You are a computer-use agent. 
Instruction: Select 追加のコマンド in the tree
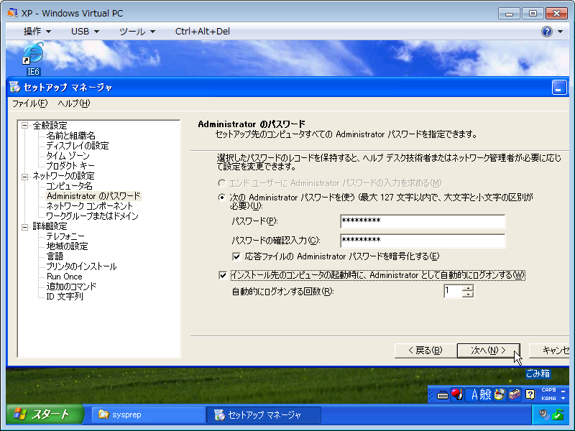coord(71,286)
